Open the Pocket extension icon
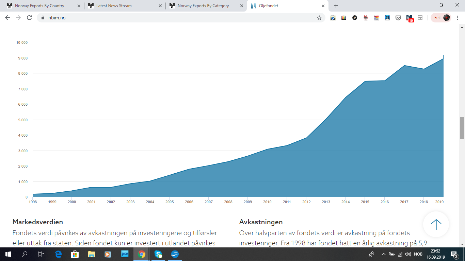This screenshot has width=465, height=261. (398, 18)
